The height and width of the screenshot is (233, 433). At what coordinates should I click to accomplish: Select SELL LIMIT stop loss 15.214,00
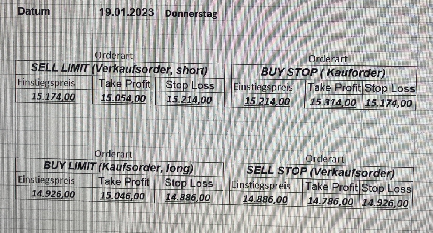click(x=189, y=100)
